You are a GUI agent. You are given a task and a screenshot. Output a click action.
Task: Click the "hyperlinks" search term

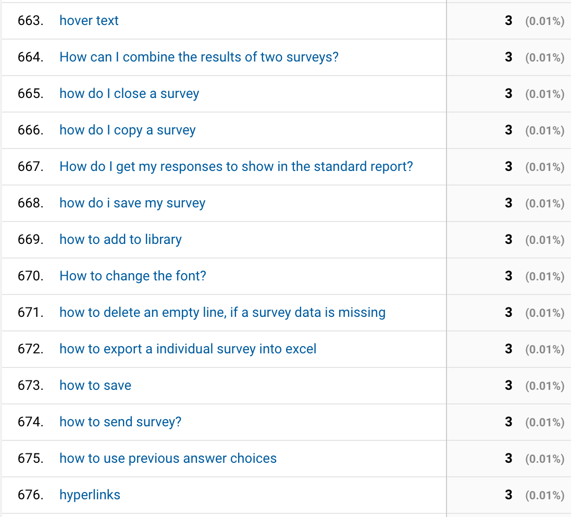pos(90,495)
